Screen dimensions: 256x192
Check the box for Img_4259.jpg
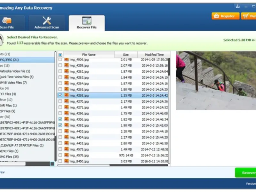[x=60, y=65]
